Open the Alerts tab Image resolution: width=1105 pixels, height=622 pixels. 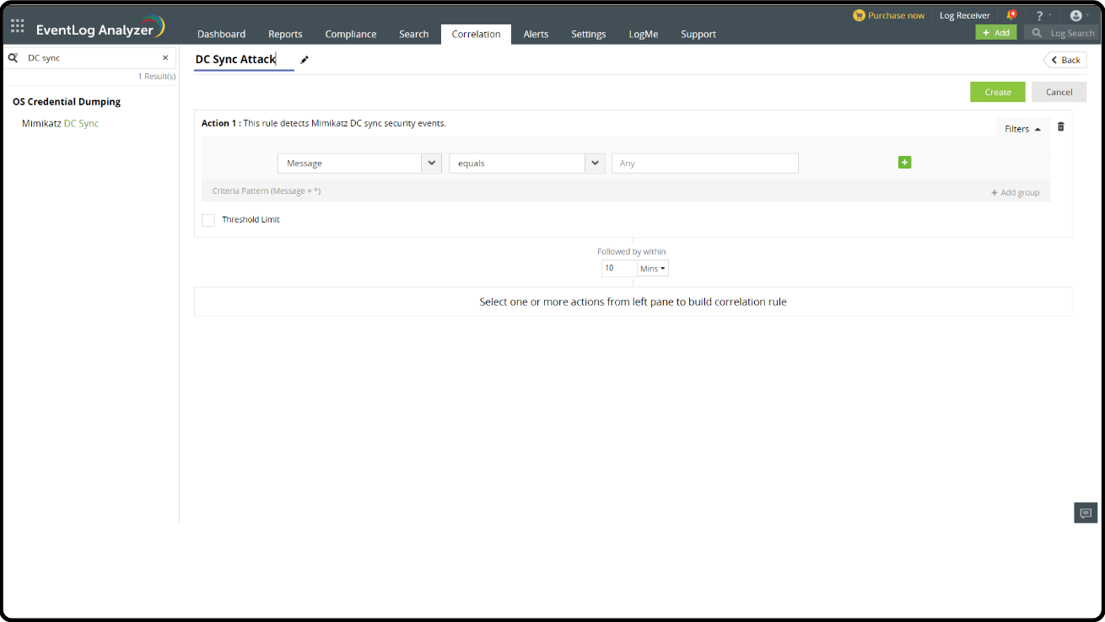536,34
